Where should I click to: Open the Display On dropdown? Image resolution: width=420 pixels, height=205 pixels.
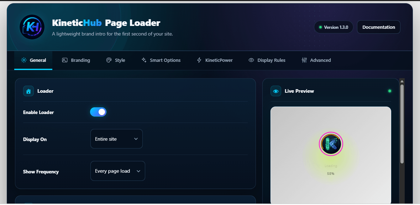pos(116,139)
